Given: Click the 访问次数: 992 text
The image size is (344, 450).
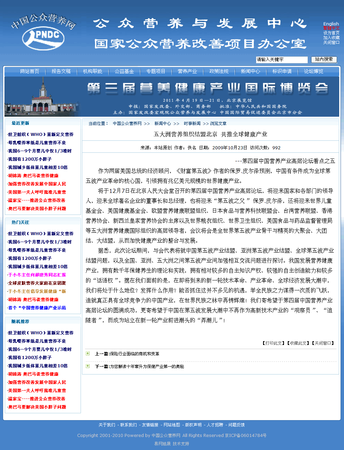Looking at the screenshot, I should click(x=265, y=148).
